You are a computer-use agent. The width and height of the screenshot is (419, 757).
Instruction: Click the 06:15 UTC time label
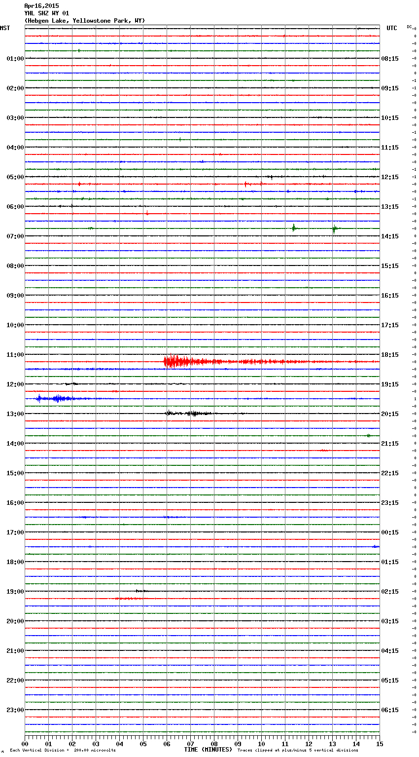(x=390, y=710)
